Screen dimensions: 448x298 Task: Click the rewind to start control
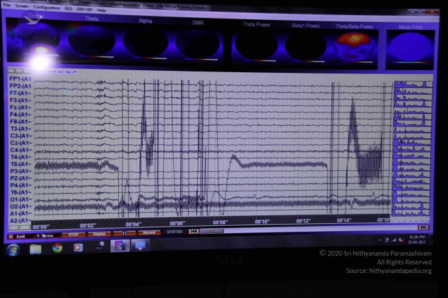193,232
